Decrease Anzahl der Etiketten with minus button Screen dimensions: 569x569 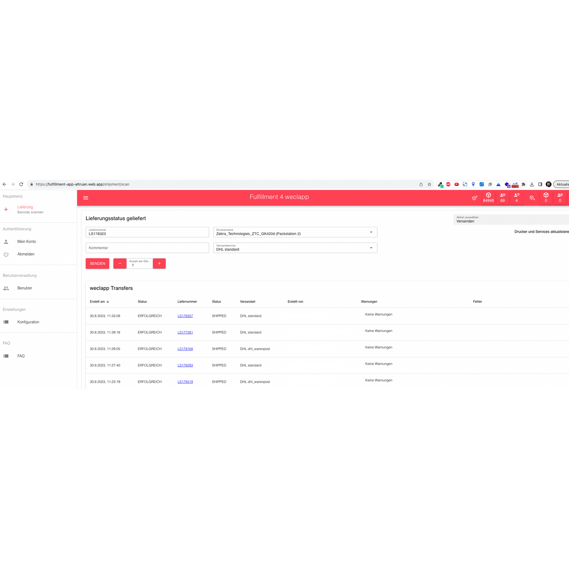[120, 263]
